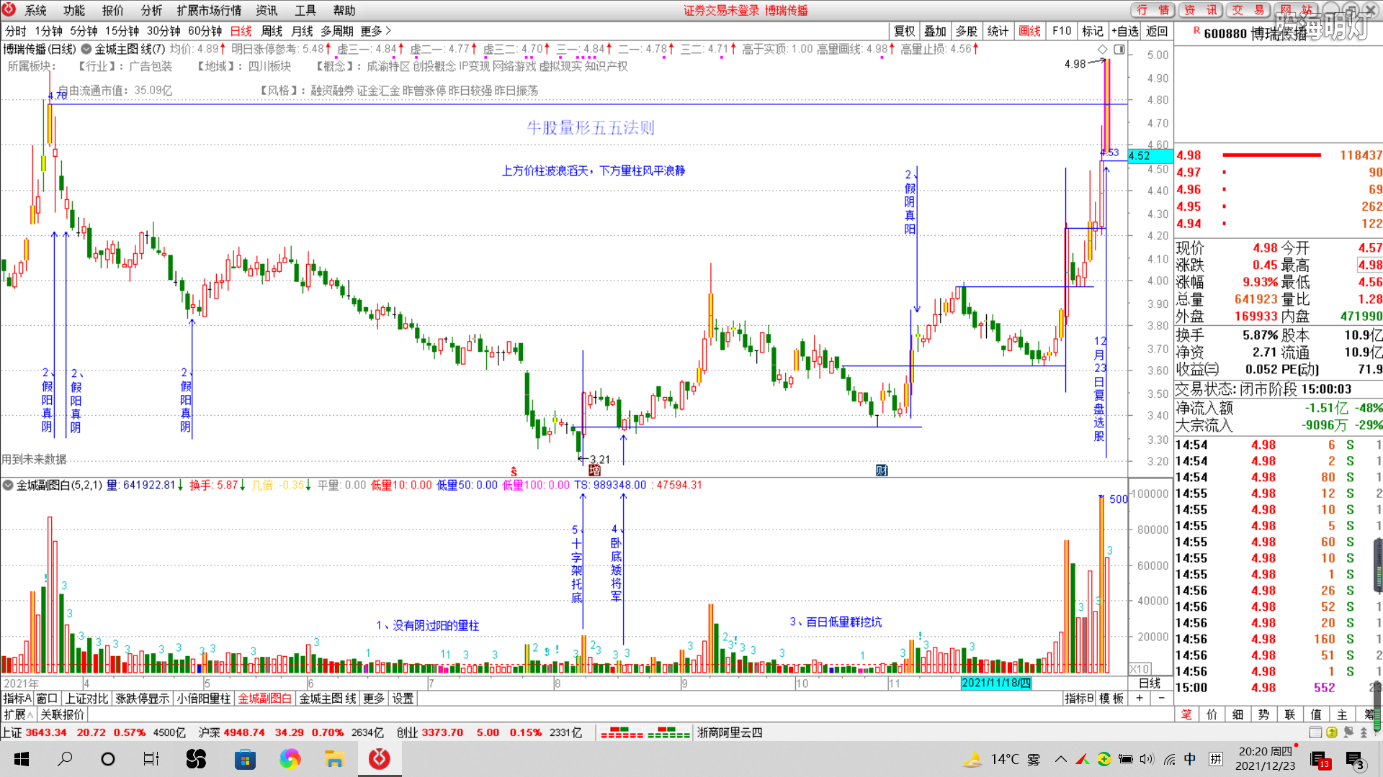The height and width of the screenshot is (777, 1383).
Task: Select the 月线 monthly period
Action: (x=302, y=31)
